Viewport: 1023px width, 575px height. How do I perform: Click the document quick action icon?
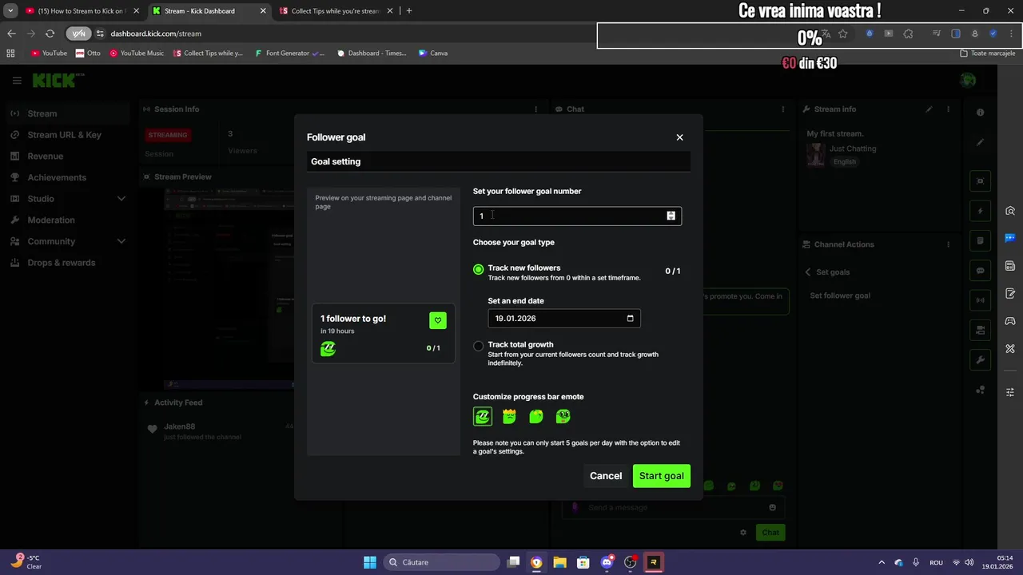click(x=981, y=240)
